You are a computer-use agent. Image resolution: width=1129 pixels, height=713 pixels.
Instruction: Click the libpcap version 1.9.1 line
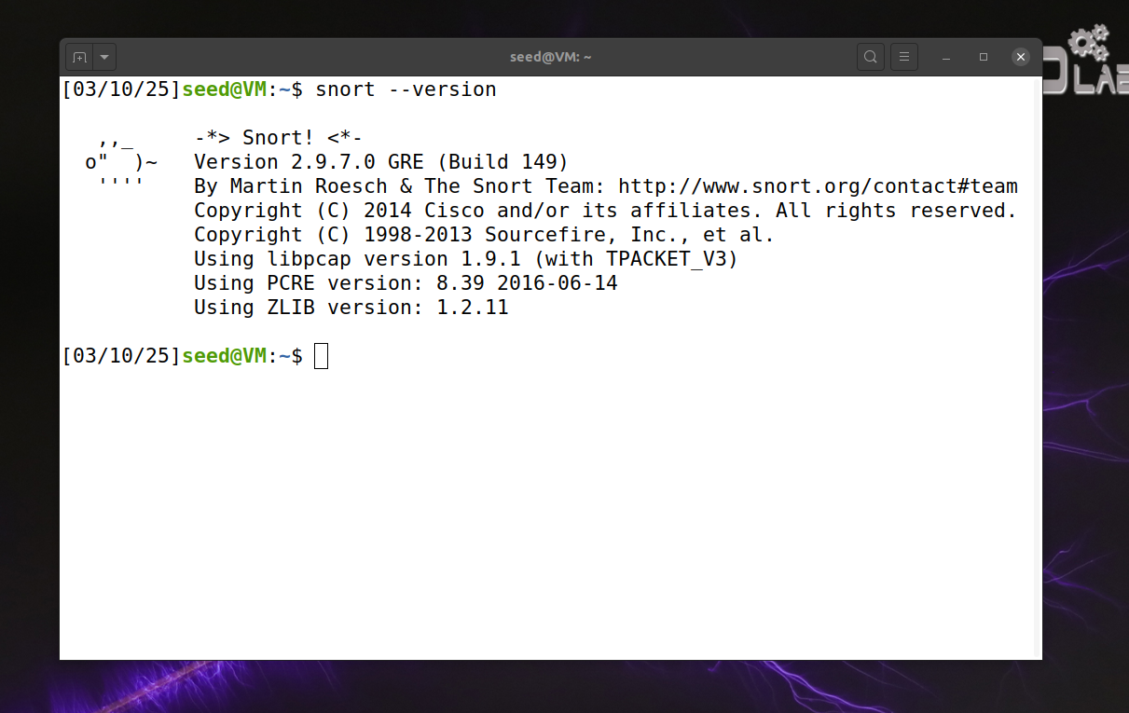(x=466, y=259)
